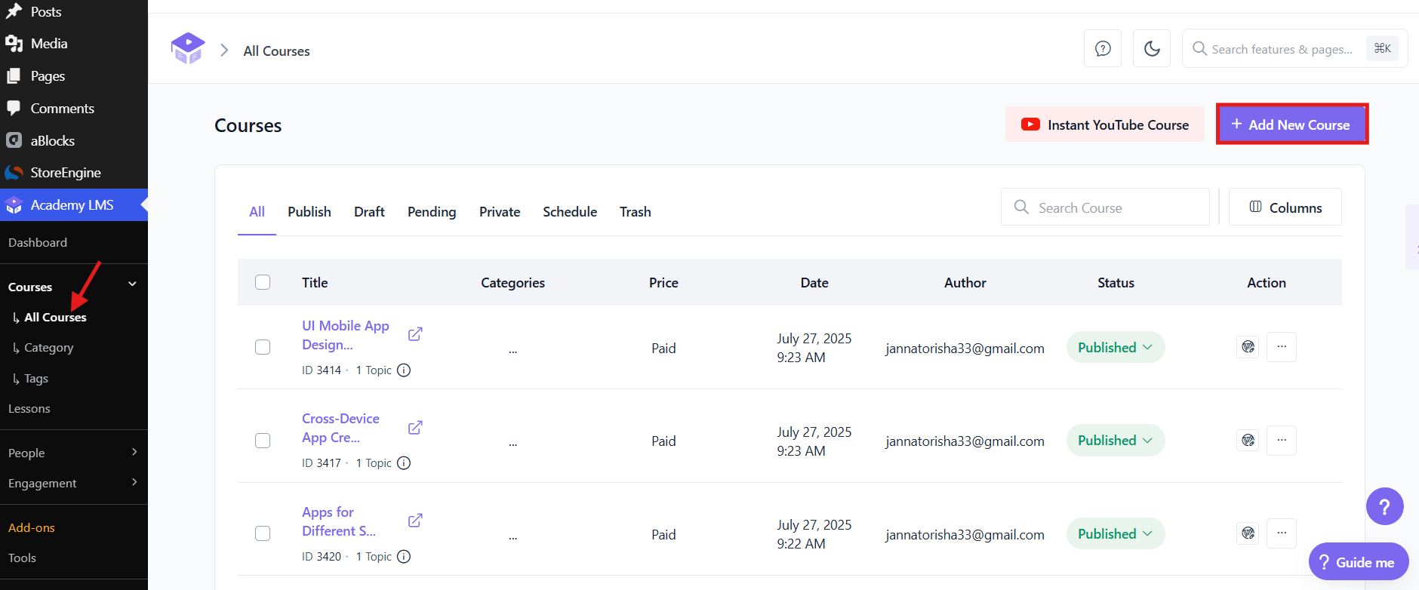Switch to the Draft tab
Viewport: 1419px width, 590px height.
click(369, 212)
